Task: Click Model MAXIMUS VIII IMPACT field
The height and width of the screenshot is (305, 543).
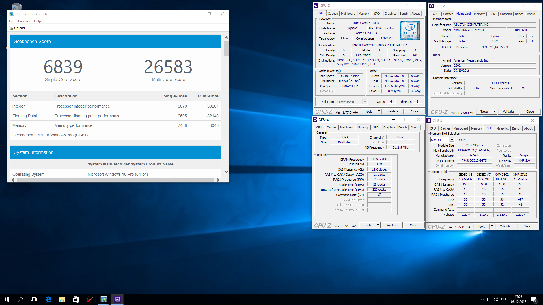Action: pos(479,30)
